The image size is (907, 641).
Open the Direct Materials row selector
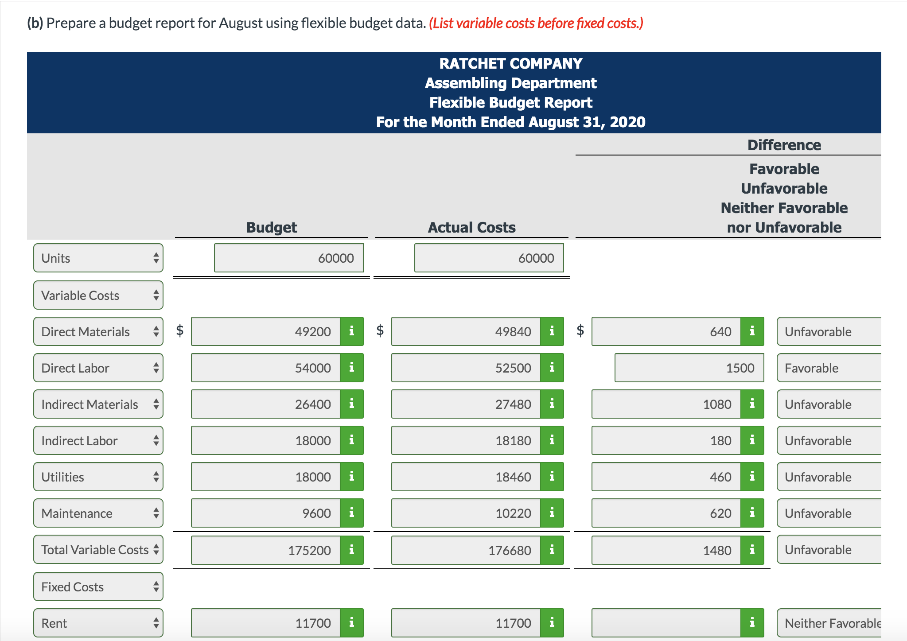tap(98, 331)
